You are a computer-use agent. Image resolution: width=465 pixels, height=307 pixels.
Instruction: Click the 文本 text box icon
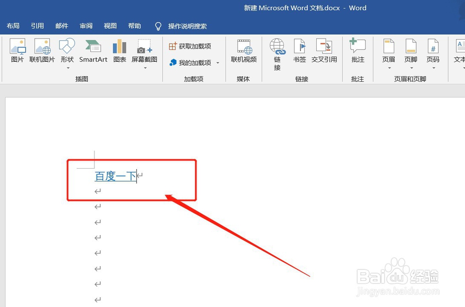(460, 46)
